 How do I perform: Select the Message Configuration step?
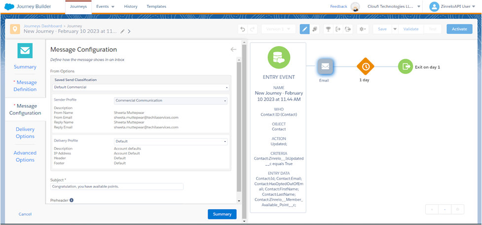25,110
